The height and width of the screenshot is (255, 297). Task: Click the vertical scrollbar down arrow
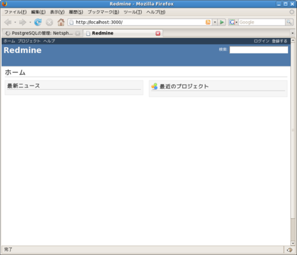point(293,244)
